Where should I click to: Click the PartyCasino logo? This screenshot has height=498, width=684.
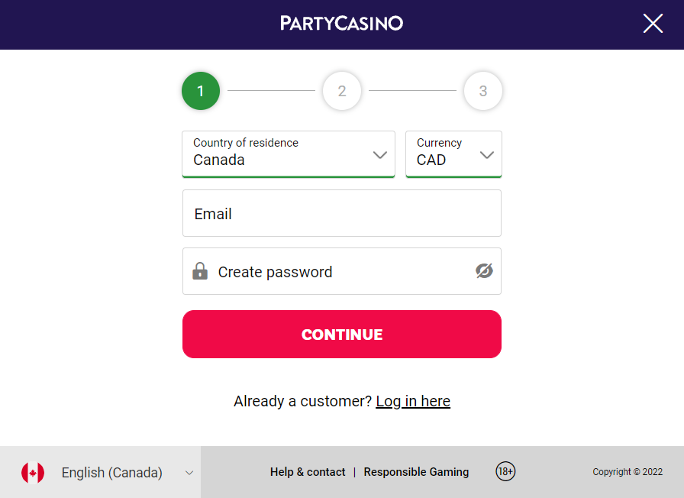click(341, 23)
